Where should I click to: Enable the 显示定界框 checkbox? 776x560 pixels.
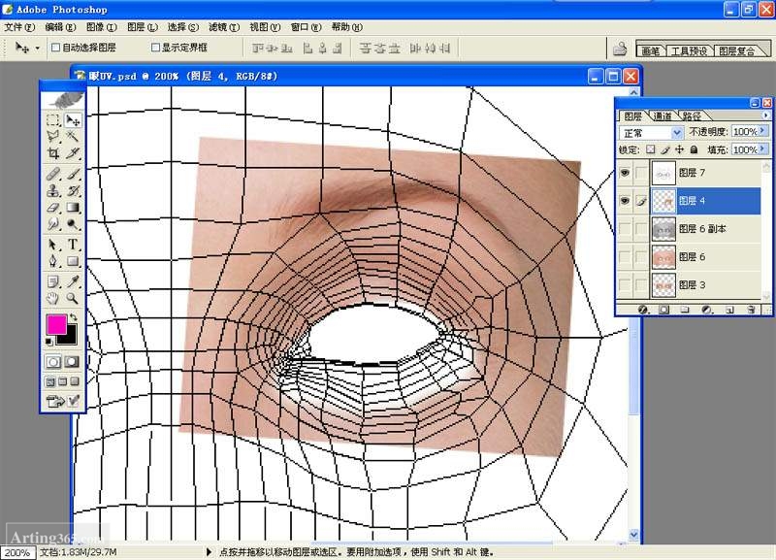[155, 47]
